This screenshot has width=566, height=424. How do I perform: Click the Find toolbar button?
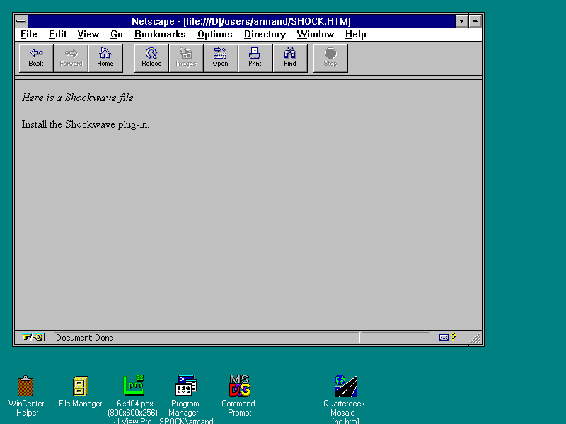(x=290, y=57)
